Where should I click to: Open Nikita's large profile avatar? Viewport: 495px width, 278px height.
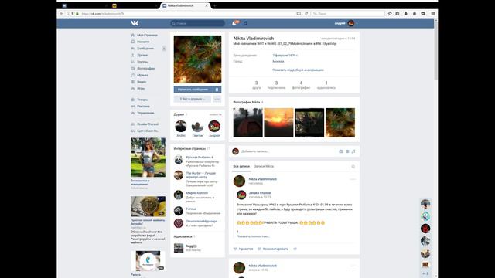[198, 59]
